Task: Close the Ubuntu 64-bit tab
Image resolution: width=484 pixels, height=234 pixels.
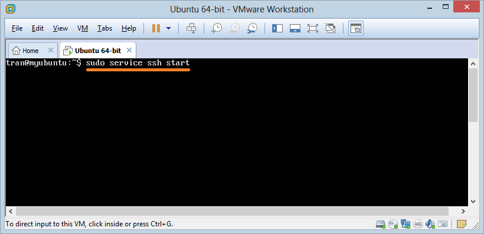Action: tap(129, 50)
